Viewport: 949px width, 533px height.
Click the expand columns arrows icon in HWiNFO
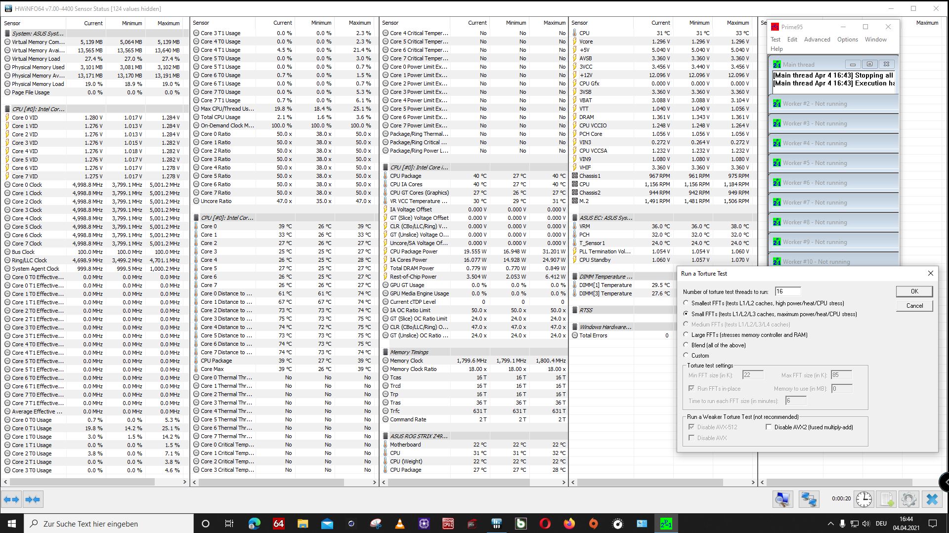tap(11, 499)
